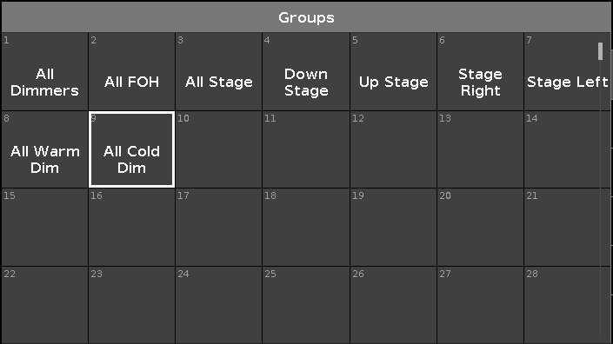This screenshot has width=613, height=344.
Task: Choose the All Stage group
Action: tap(218, 71)
